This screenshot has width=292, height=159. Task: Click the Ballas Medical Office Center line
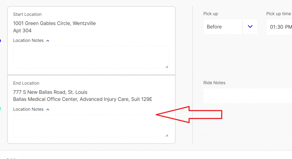82,99
